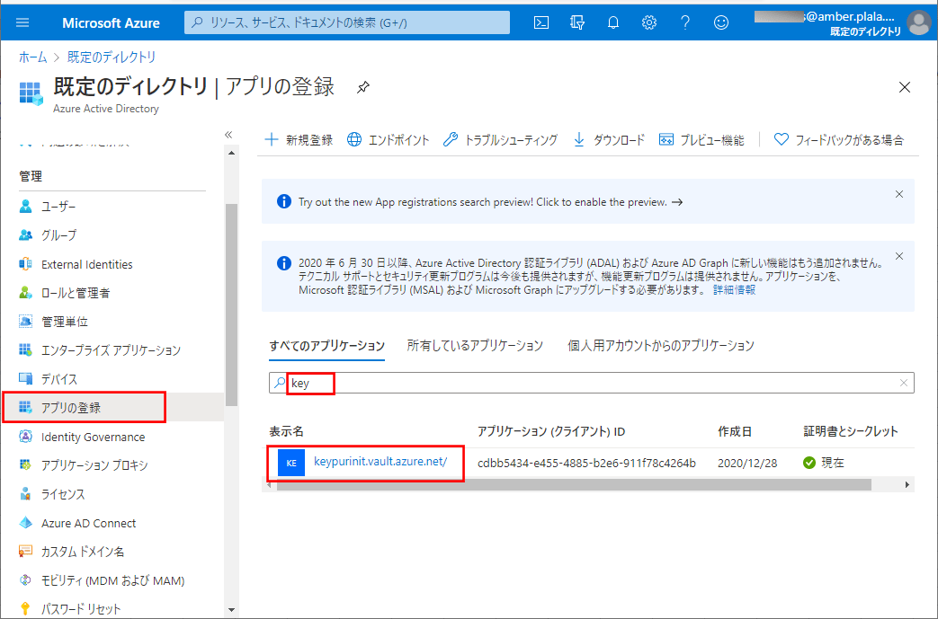Click the 現在 certificate status
The image size is (938, 619).
click(824, 463)
